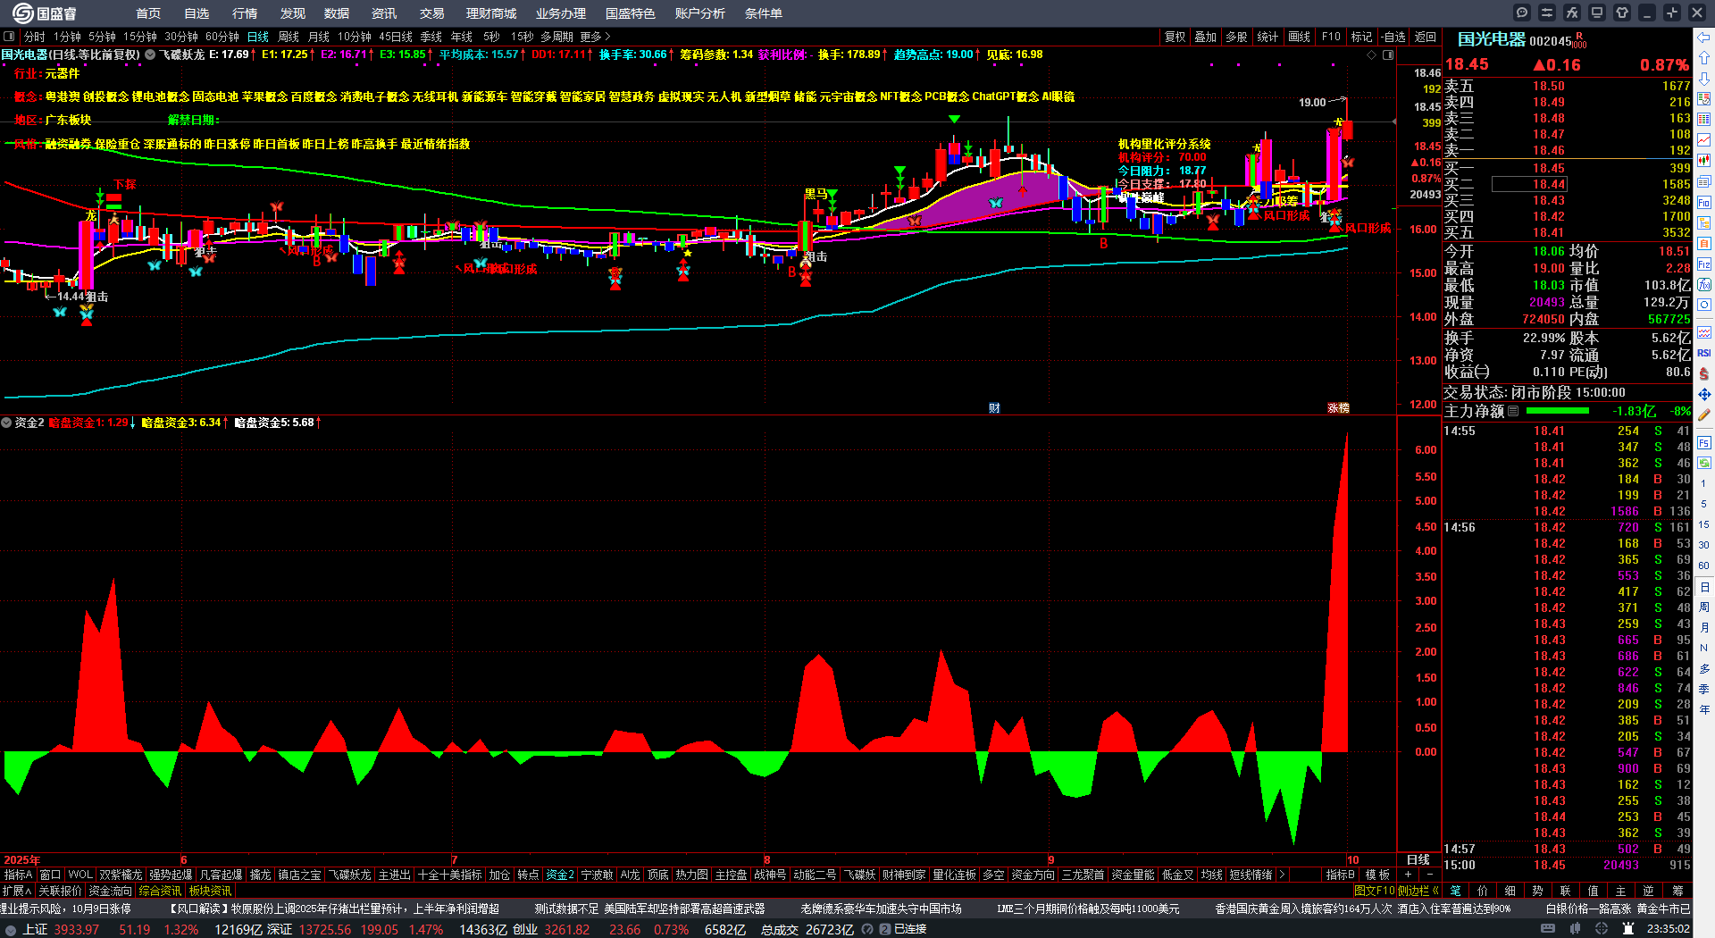The image size is (1715, 938).
Task: Switch to the 笔 tick detail view
Action: click(x=1455, y=891)
